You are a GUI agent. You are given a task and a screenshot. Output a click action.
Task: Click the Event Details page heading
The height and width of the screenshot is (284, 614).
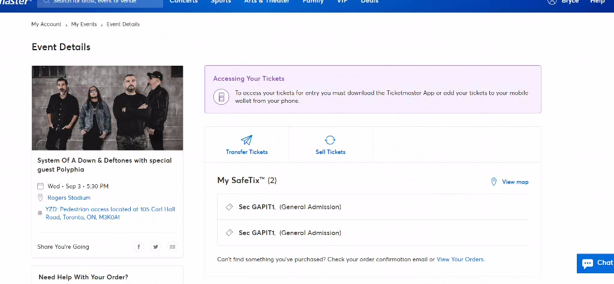coord(61,47)
